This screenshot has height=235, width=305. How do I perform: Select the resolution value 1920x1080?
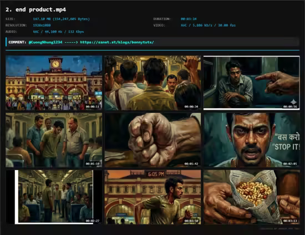[42, 25]
